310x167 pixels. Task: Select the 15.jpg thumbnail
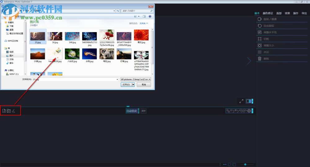tap(38, 37)
